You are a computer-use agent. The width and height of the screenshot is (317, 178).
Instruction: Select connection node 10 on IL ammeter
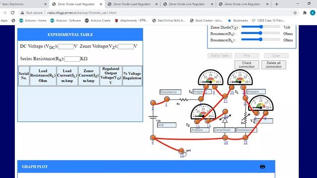point(232,88)
